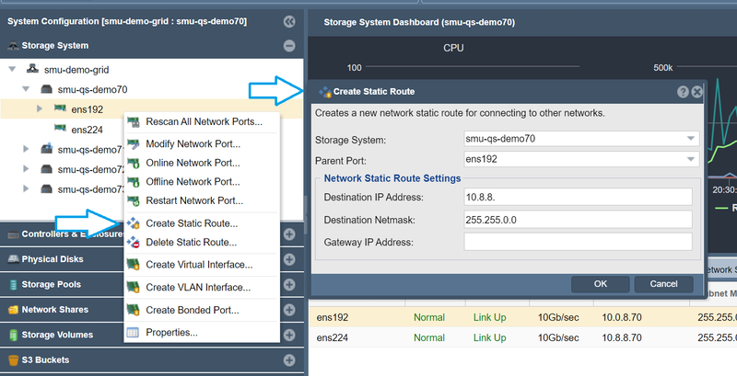This screenshot has width=737, height=376.
Task: Collapse the Storage System section minus icon
Action: pyautogui.click(x=289, y=45)
